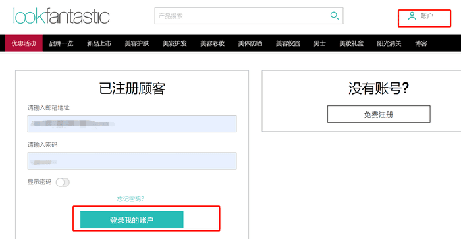This screenshot has height=239, width=461.
Task: Open the 美发护发 category
Action: click(x=175, y=43)
